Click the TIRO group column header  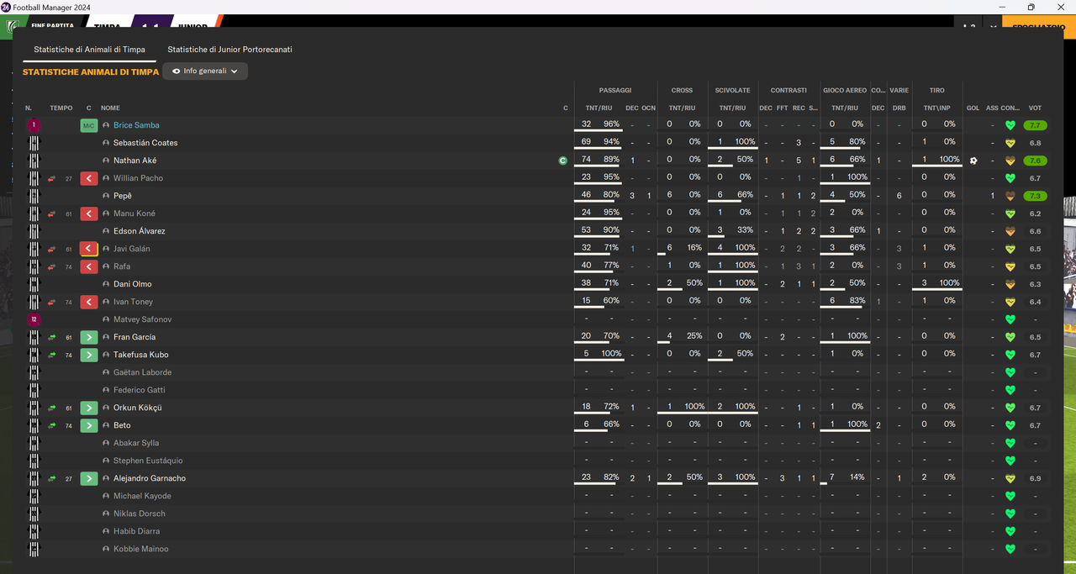click(936, 90)
